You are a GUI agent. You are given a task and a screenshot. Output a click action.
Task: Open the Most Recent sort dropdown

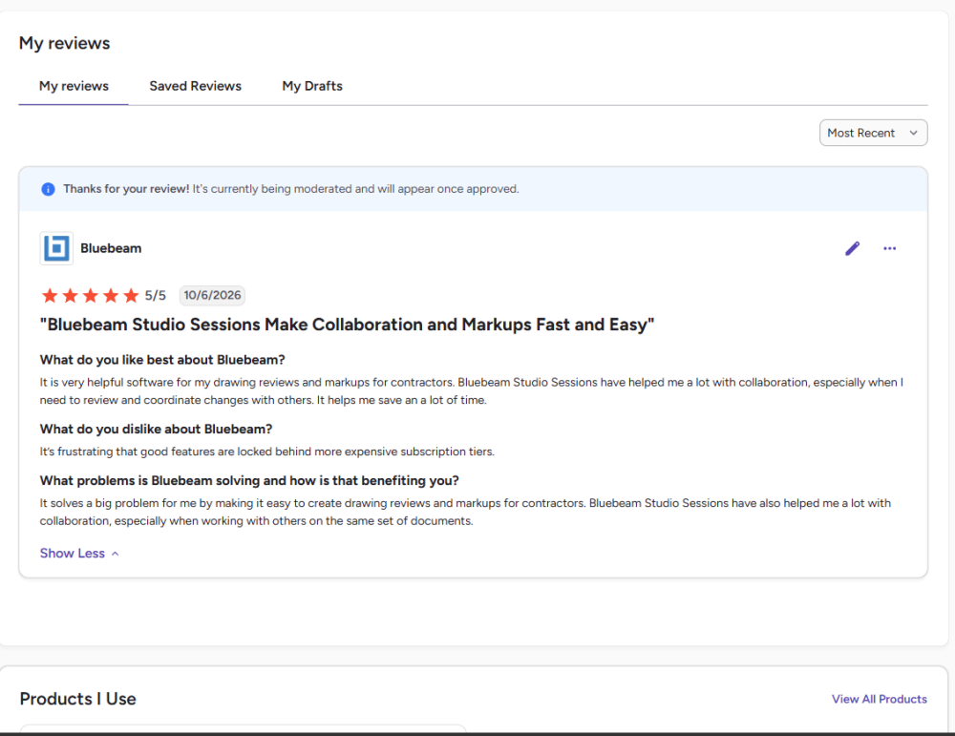(874, 133)
